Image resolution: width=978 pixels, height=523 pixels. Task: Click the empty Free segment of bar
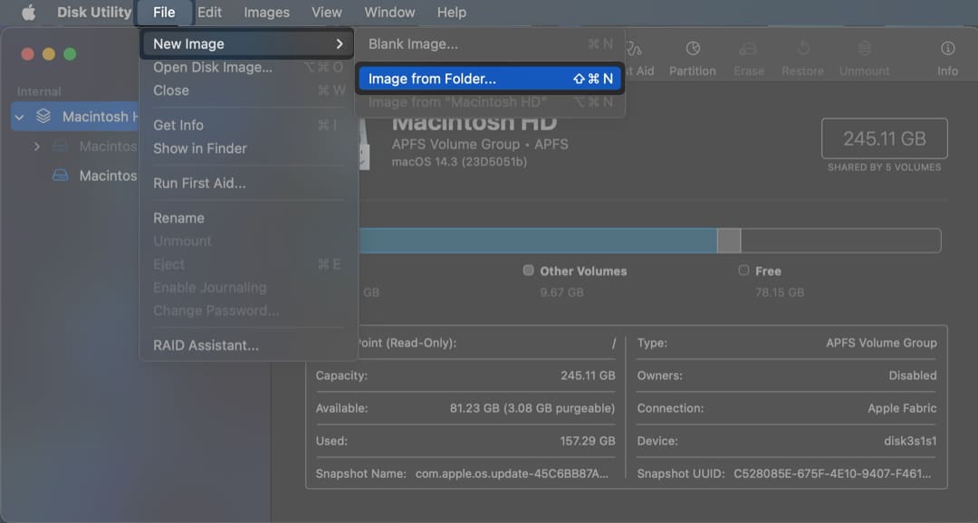click(x=840, y=241)
